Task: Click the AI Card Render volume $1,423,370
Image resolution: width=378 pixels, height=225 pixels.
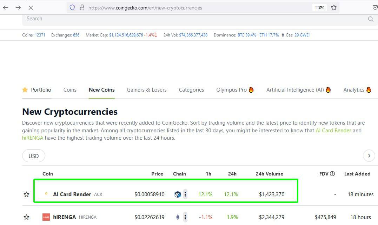Action: (272, 194)
